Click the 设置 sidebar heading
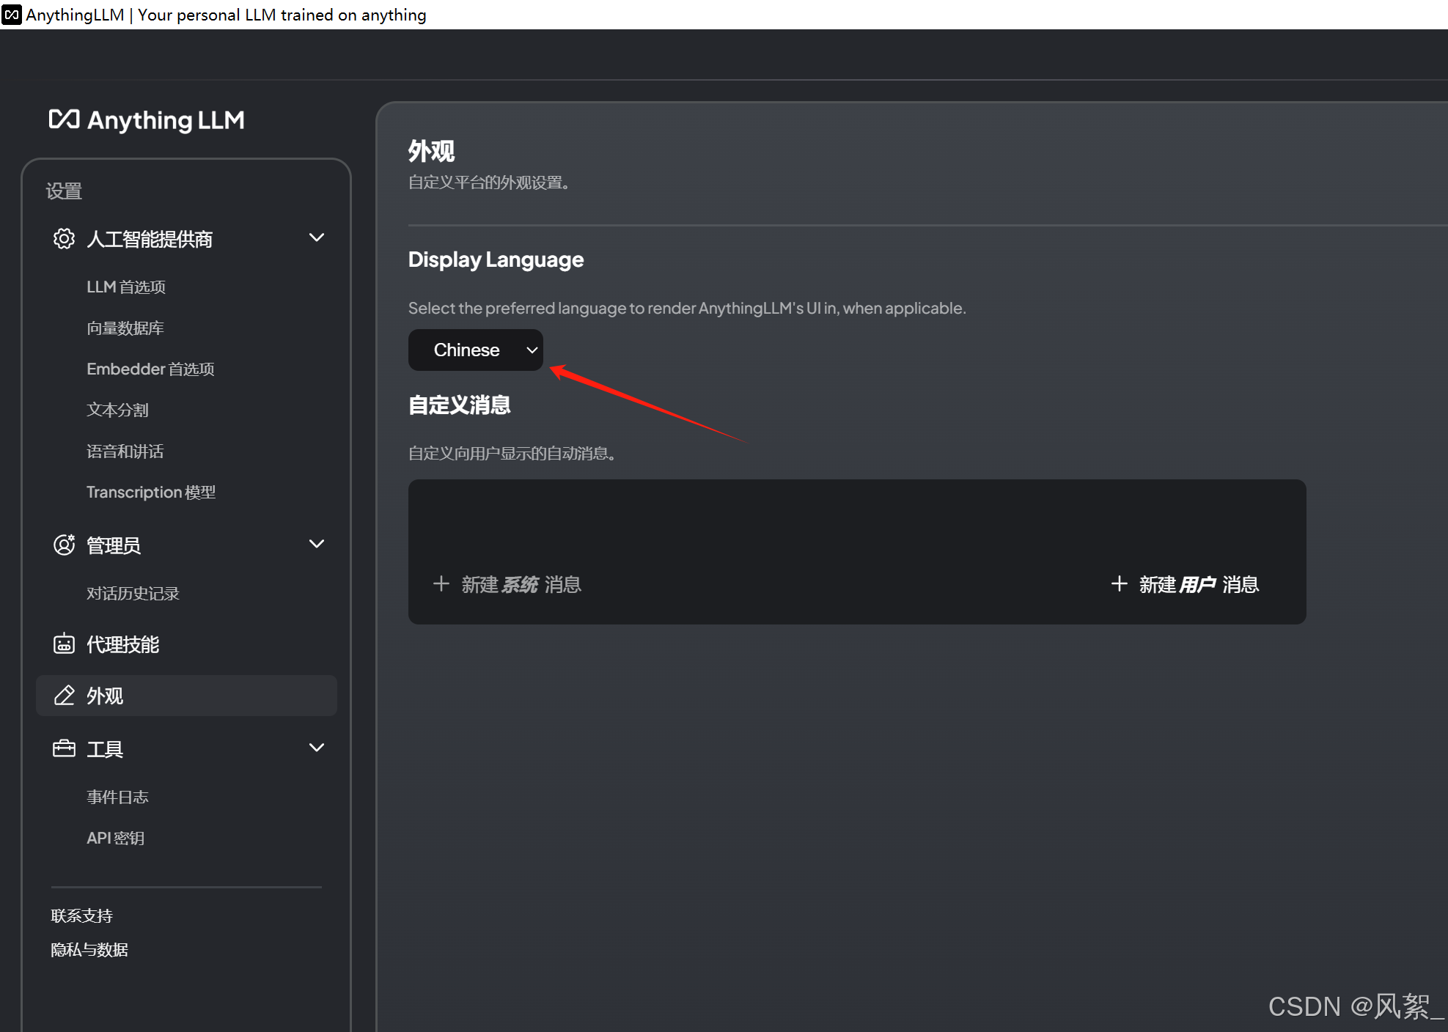The width and height of the screenshot is (1448, 1032). [64, 191]
